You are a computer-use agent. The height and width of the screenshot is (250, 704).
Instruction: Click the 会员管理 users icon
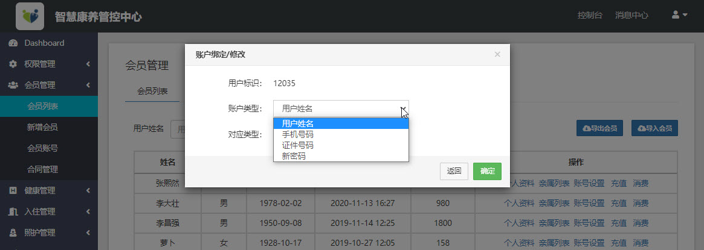(x=13, y=85)
